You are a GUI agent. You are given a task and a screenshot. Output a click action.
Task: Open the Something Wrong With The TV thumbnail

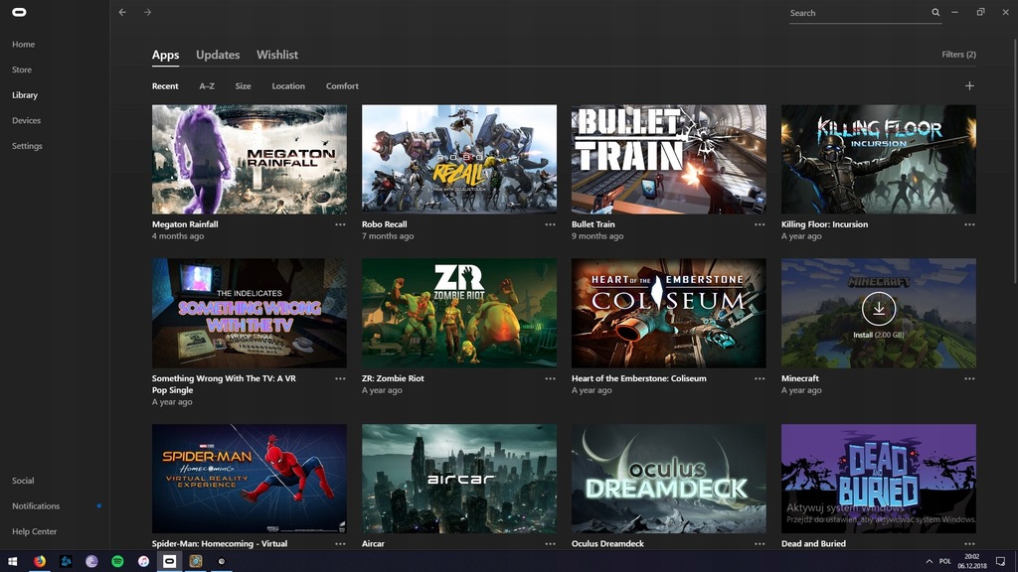pos(250,313)
